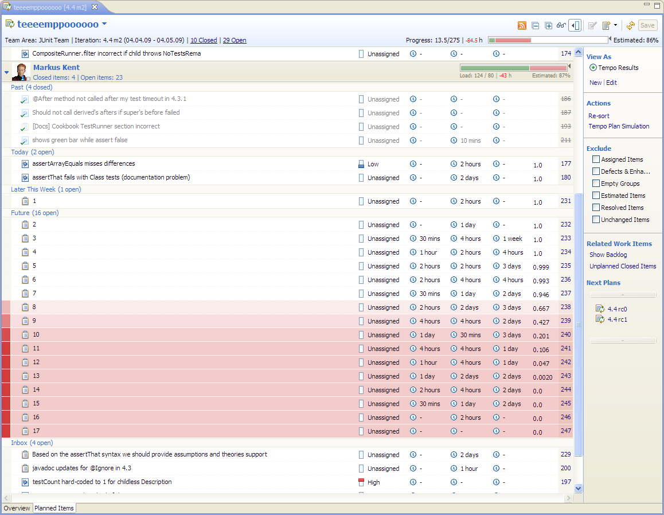Viewport: 664px width, 515px height.
Task: Click the resolved icon for shows green bar
Action: pos(25,141)
